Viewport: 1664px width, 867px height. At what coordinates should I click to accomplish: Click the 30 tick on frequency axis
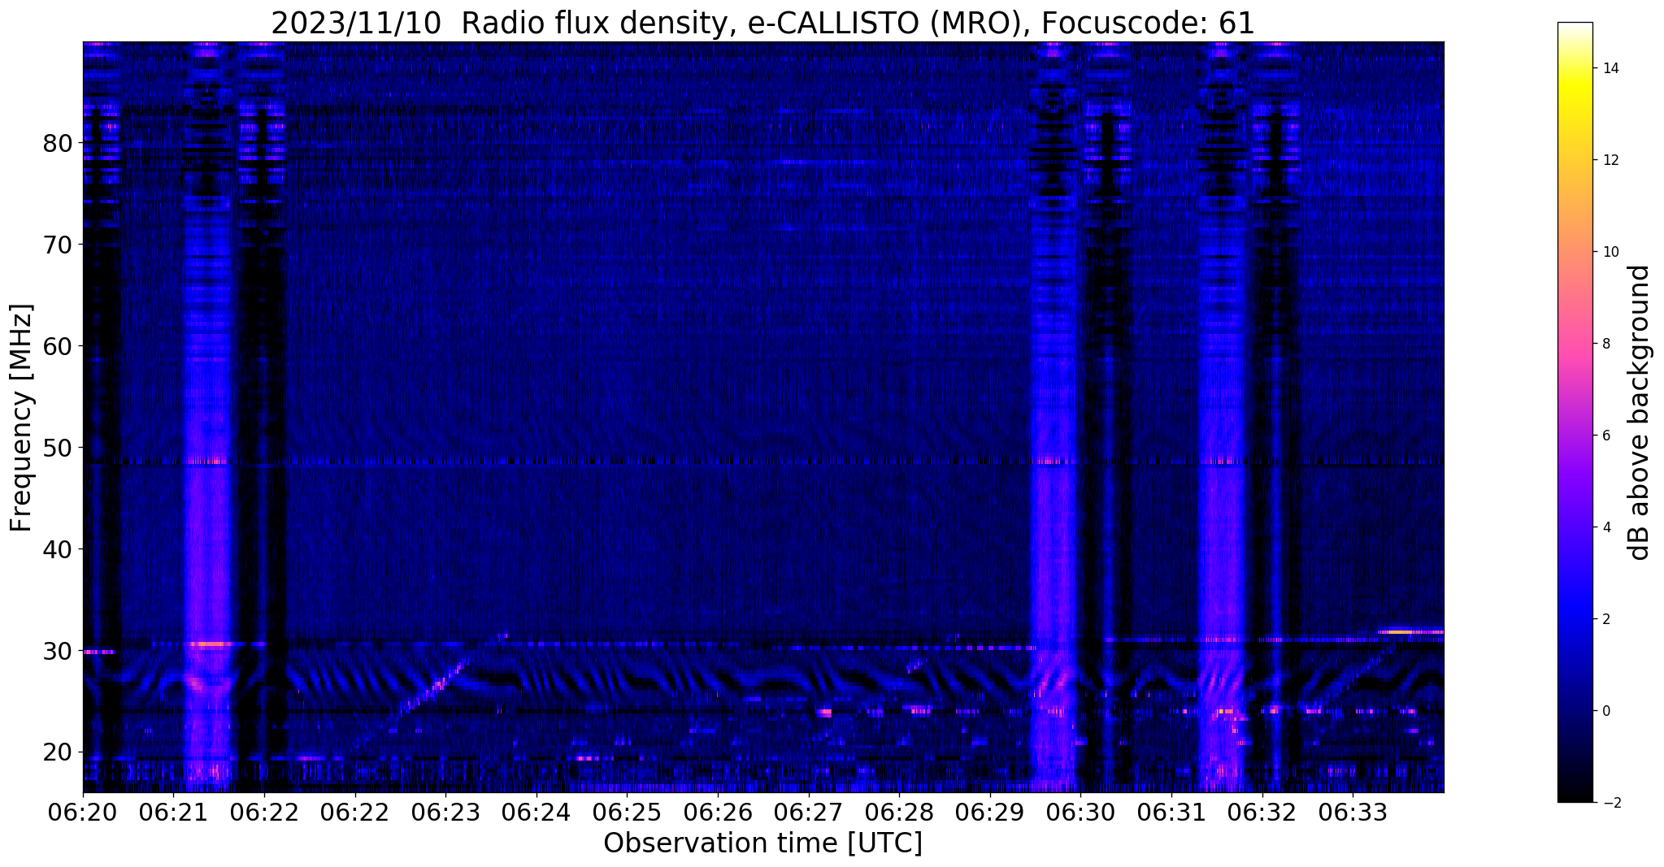point(58,652)
